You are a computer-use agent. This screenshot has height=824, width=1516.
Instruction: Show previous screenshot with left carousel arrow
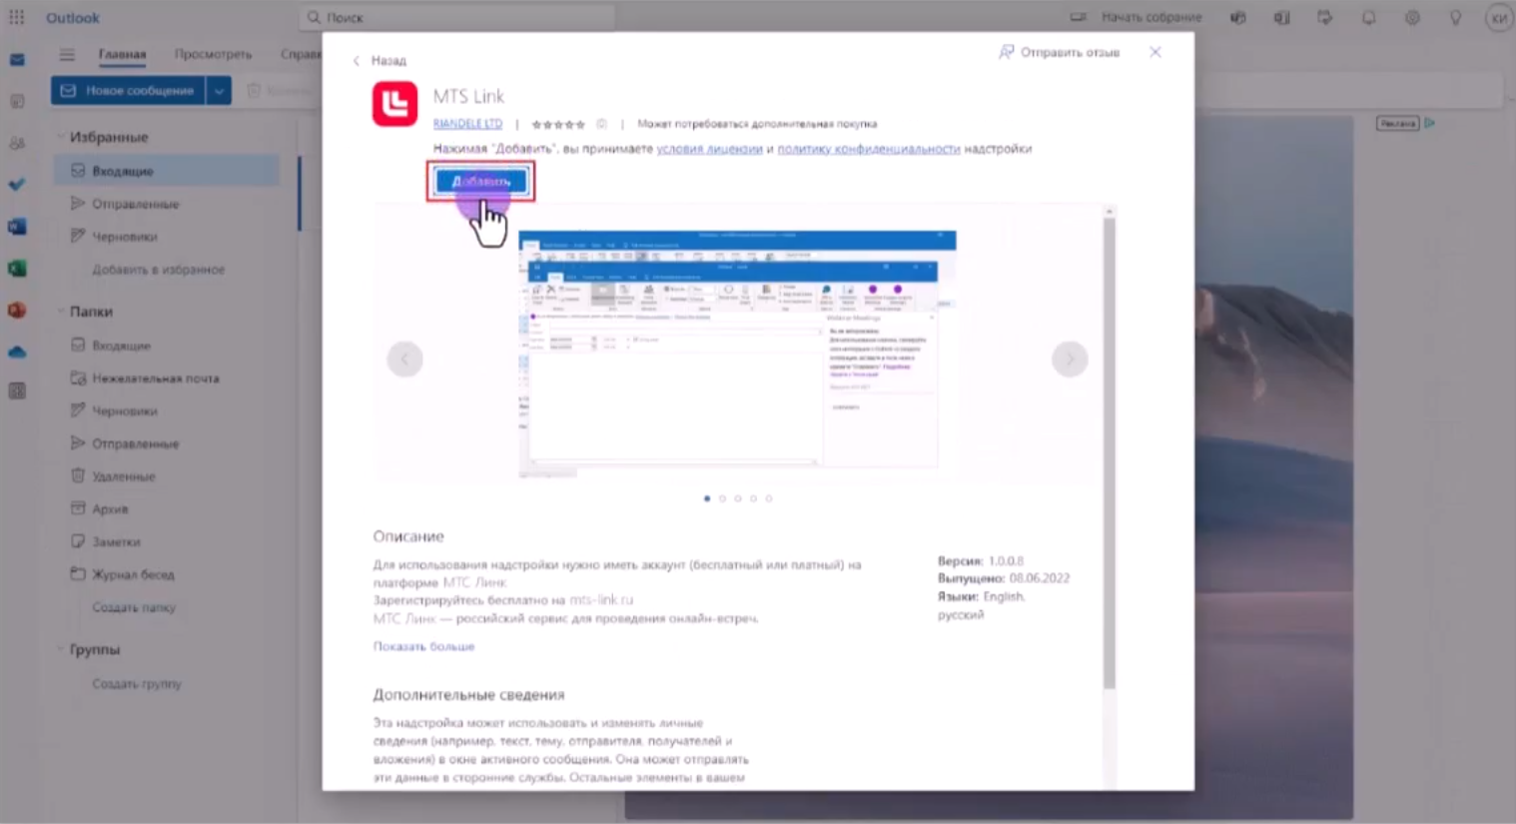click(x=404, y=360)
